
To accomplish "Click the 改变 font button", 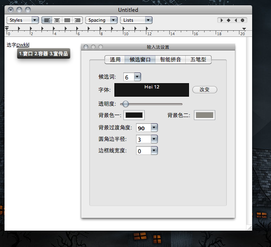I will click(205, 90).
